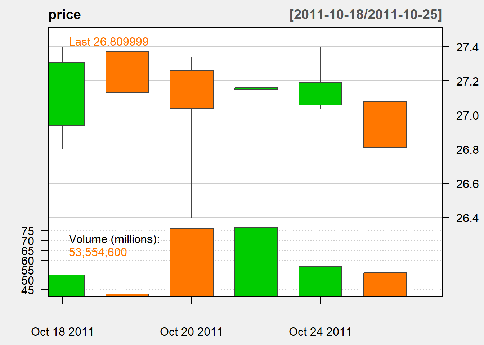This screenshot has height=345, width=484.
Task: Click the tall green Oct 21 volume bar
Action: point(256,262)
